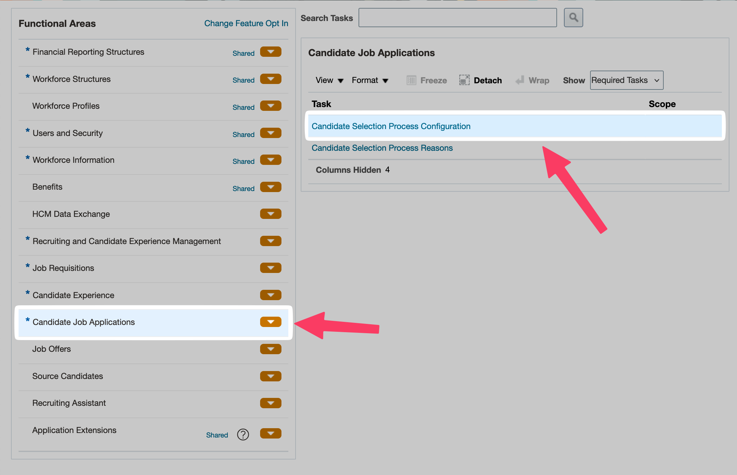This screenshot has height=475, width=737.
Task: Open Candidate Selection Process Configuration task
Action: pos(391,126)
